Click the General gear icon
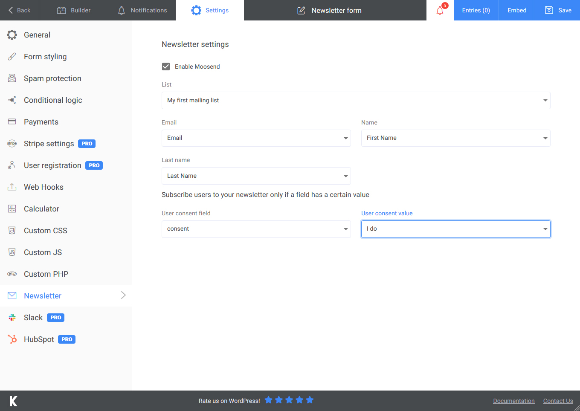This screenshot has width=580, height=411. pyautogui.click(x=12, y=35)
